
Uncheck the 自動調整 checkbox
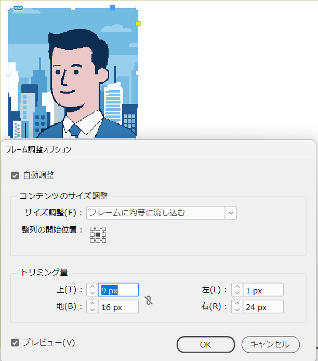[15, 176]
